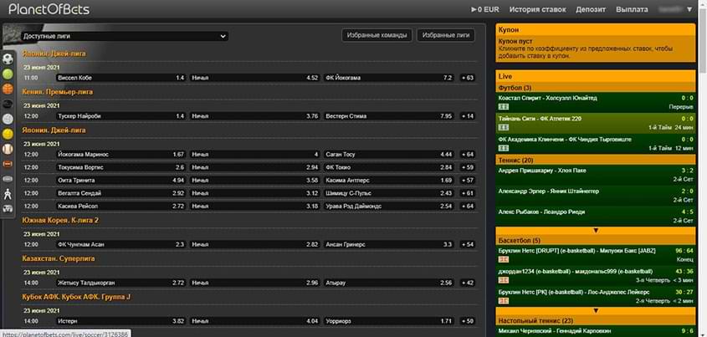Expand +64 markets for Йокогама Маринос match
The width and height of the screenshot is (707, 337).
(x=468, y=155)
